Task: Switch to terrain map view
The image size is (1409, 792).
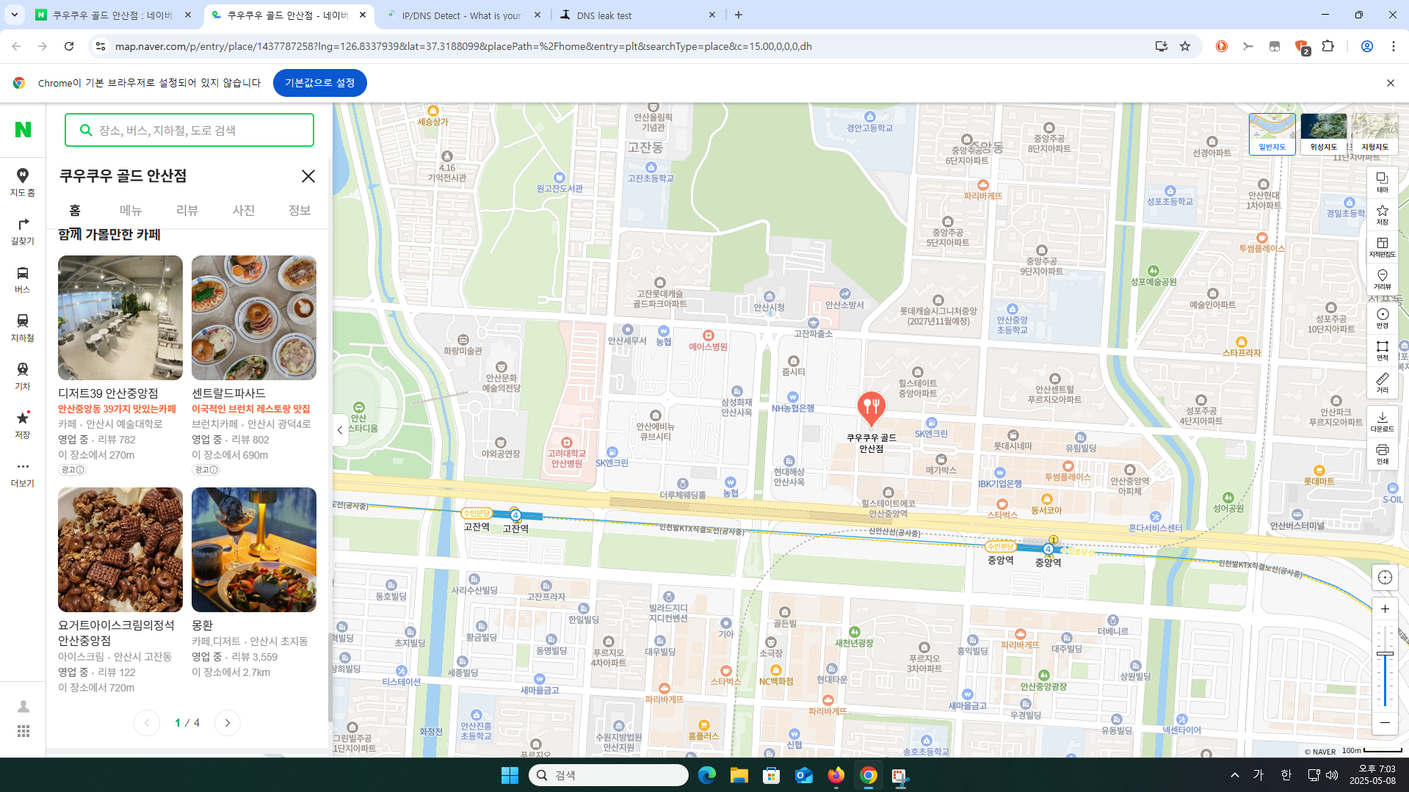Action: [1376, 132]
